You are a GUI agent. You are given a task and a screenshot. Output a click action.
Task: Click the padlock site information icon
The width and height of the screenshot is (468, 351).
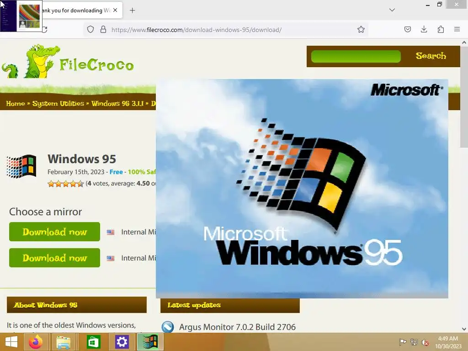[103, 29]
